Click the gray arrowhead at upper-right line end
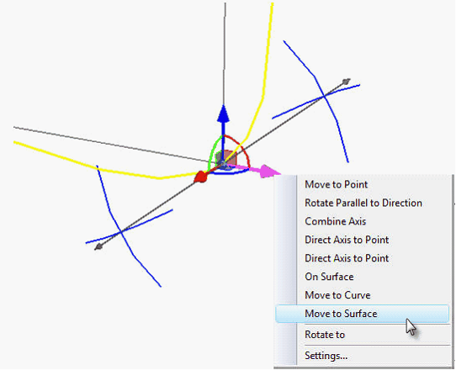456x370 pixels. click(x=346, y=82)
